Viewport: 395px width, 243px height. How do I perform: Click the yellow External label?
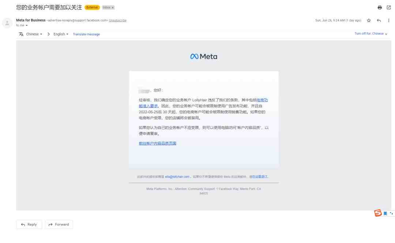coord(92,8)
